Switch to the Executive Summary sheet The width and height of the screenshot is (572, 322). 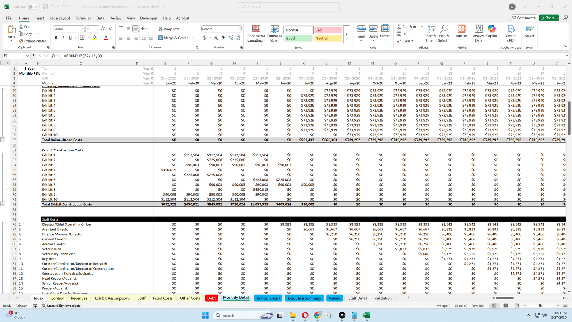[304, 298]
